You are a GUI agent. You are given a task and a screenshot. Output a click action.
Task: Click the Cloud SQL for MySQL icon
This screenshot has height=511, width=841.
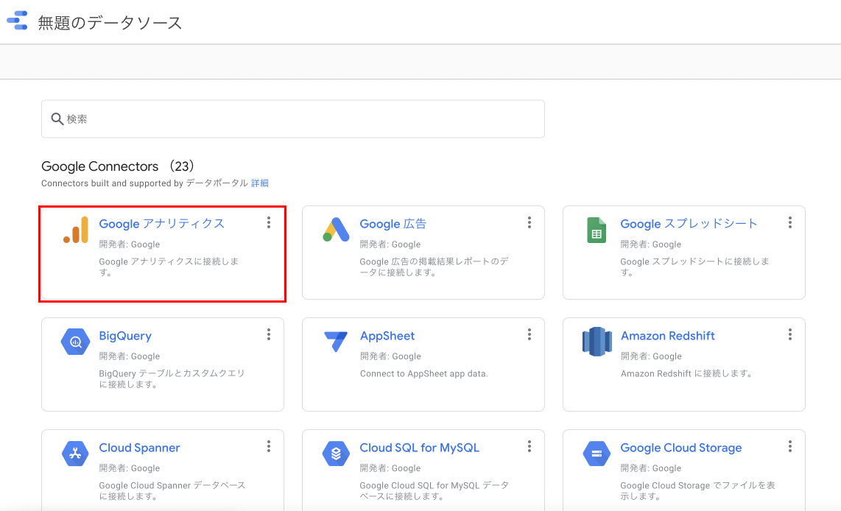tap(337, 454)
